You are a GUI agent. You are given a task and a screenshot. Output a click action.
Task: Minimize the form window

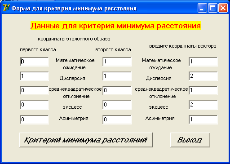point(202,8)
